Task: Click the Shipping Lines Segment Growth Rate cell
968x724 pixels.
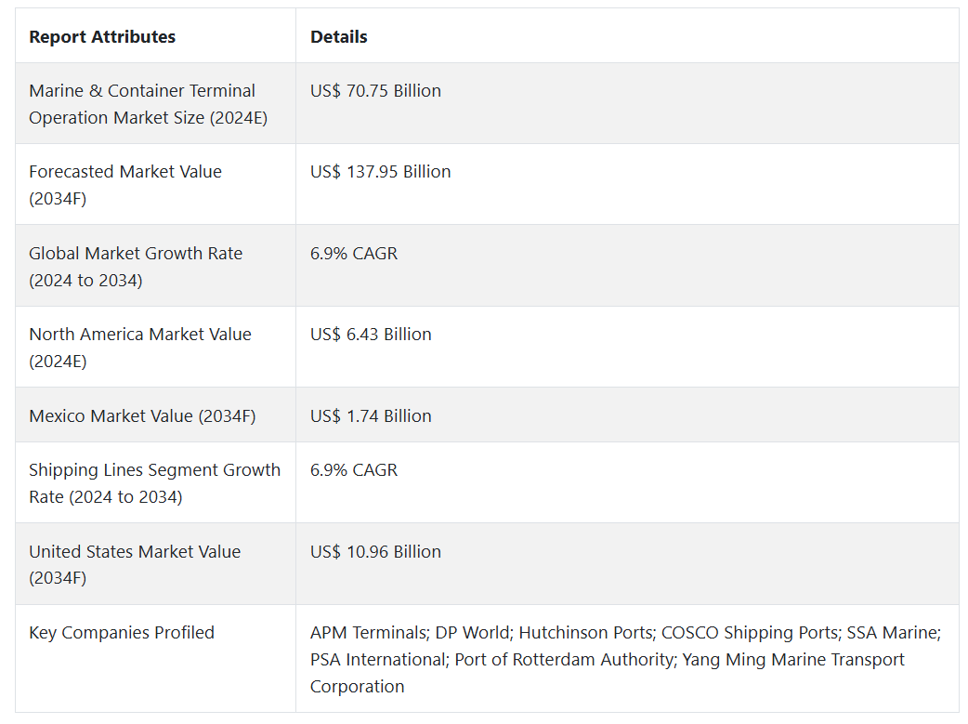Action: (x=154, y=483)
